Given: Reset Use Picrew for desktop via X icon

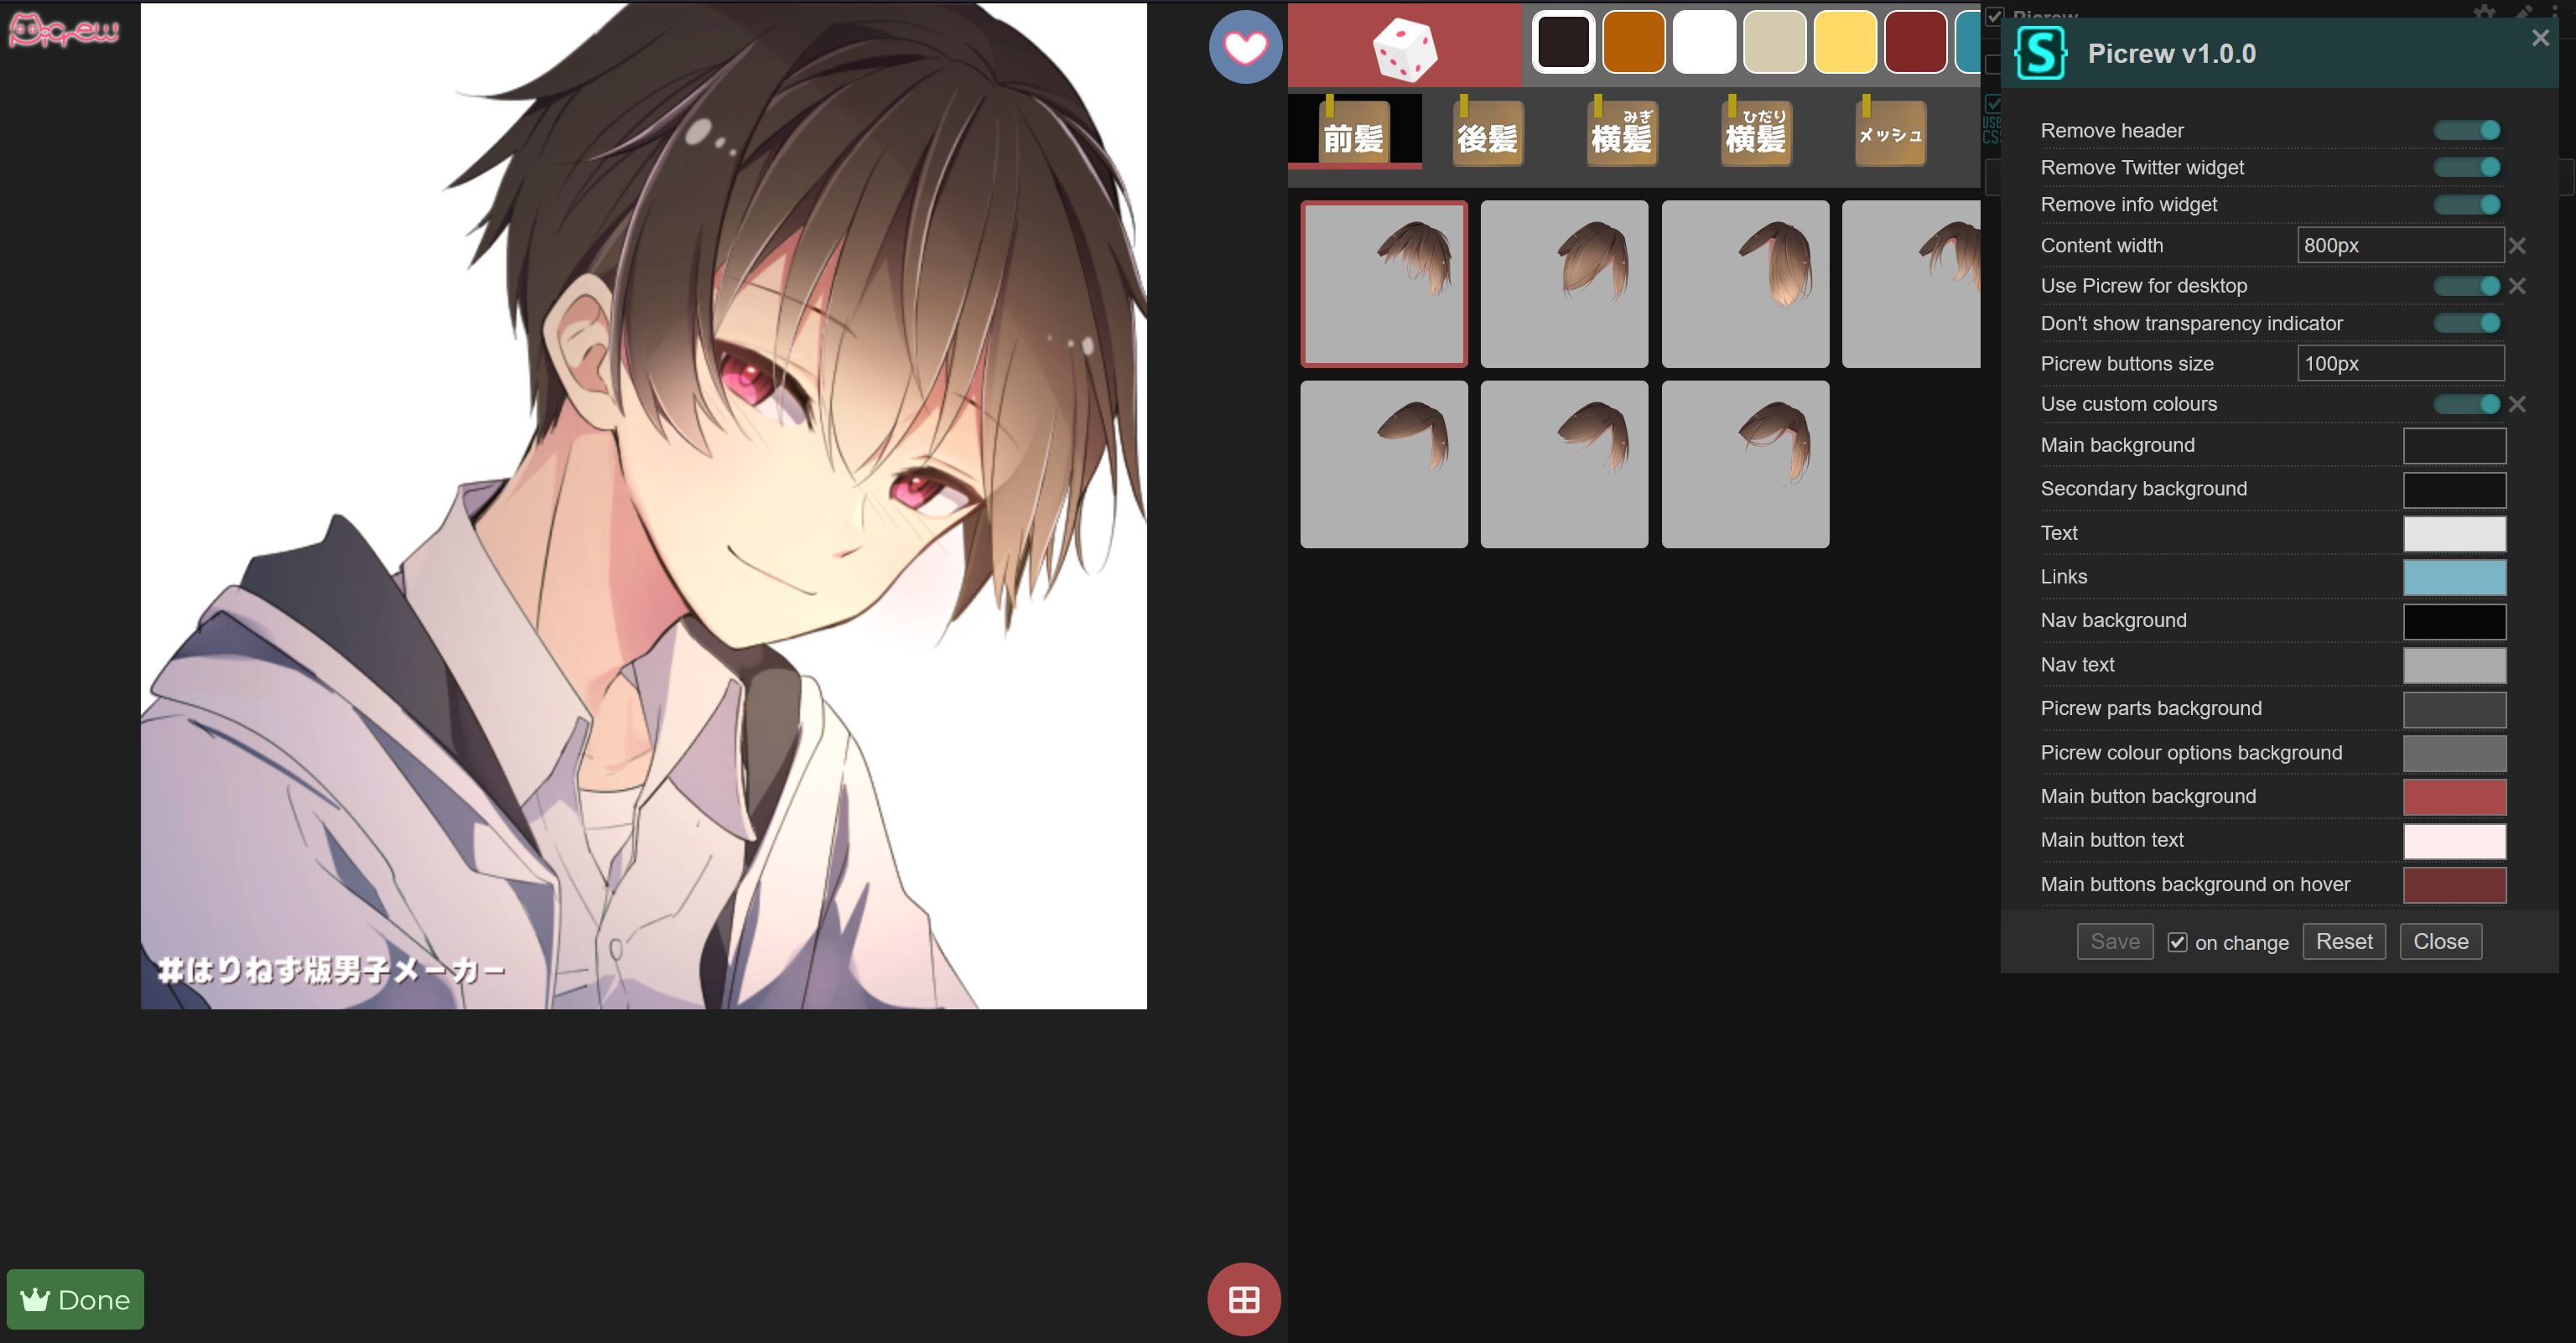Looking at the screenshot, I should pos(2517,286).
